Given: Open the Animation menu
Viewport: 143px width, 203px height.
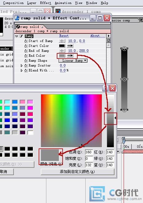Looking at the screenshot, I should [x=63, y=3].
